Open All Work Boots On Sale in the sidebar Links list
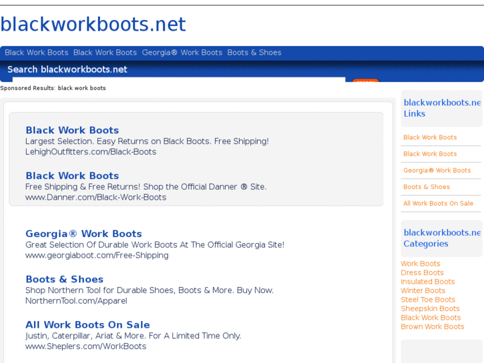Viewport: 484px width, 363px height. pyautogui.click(x=438, y=203)
